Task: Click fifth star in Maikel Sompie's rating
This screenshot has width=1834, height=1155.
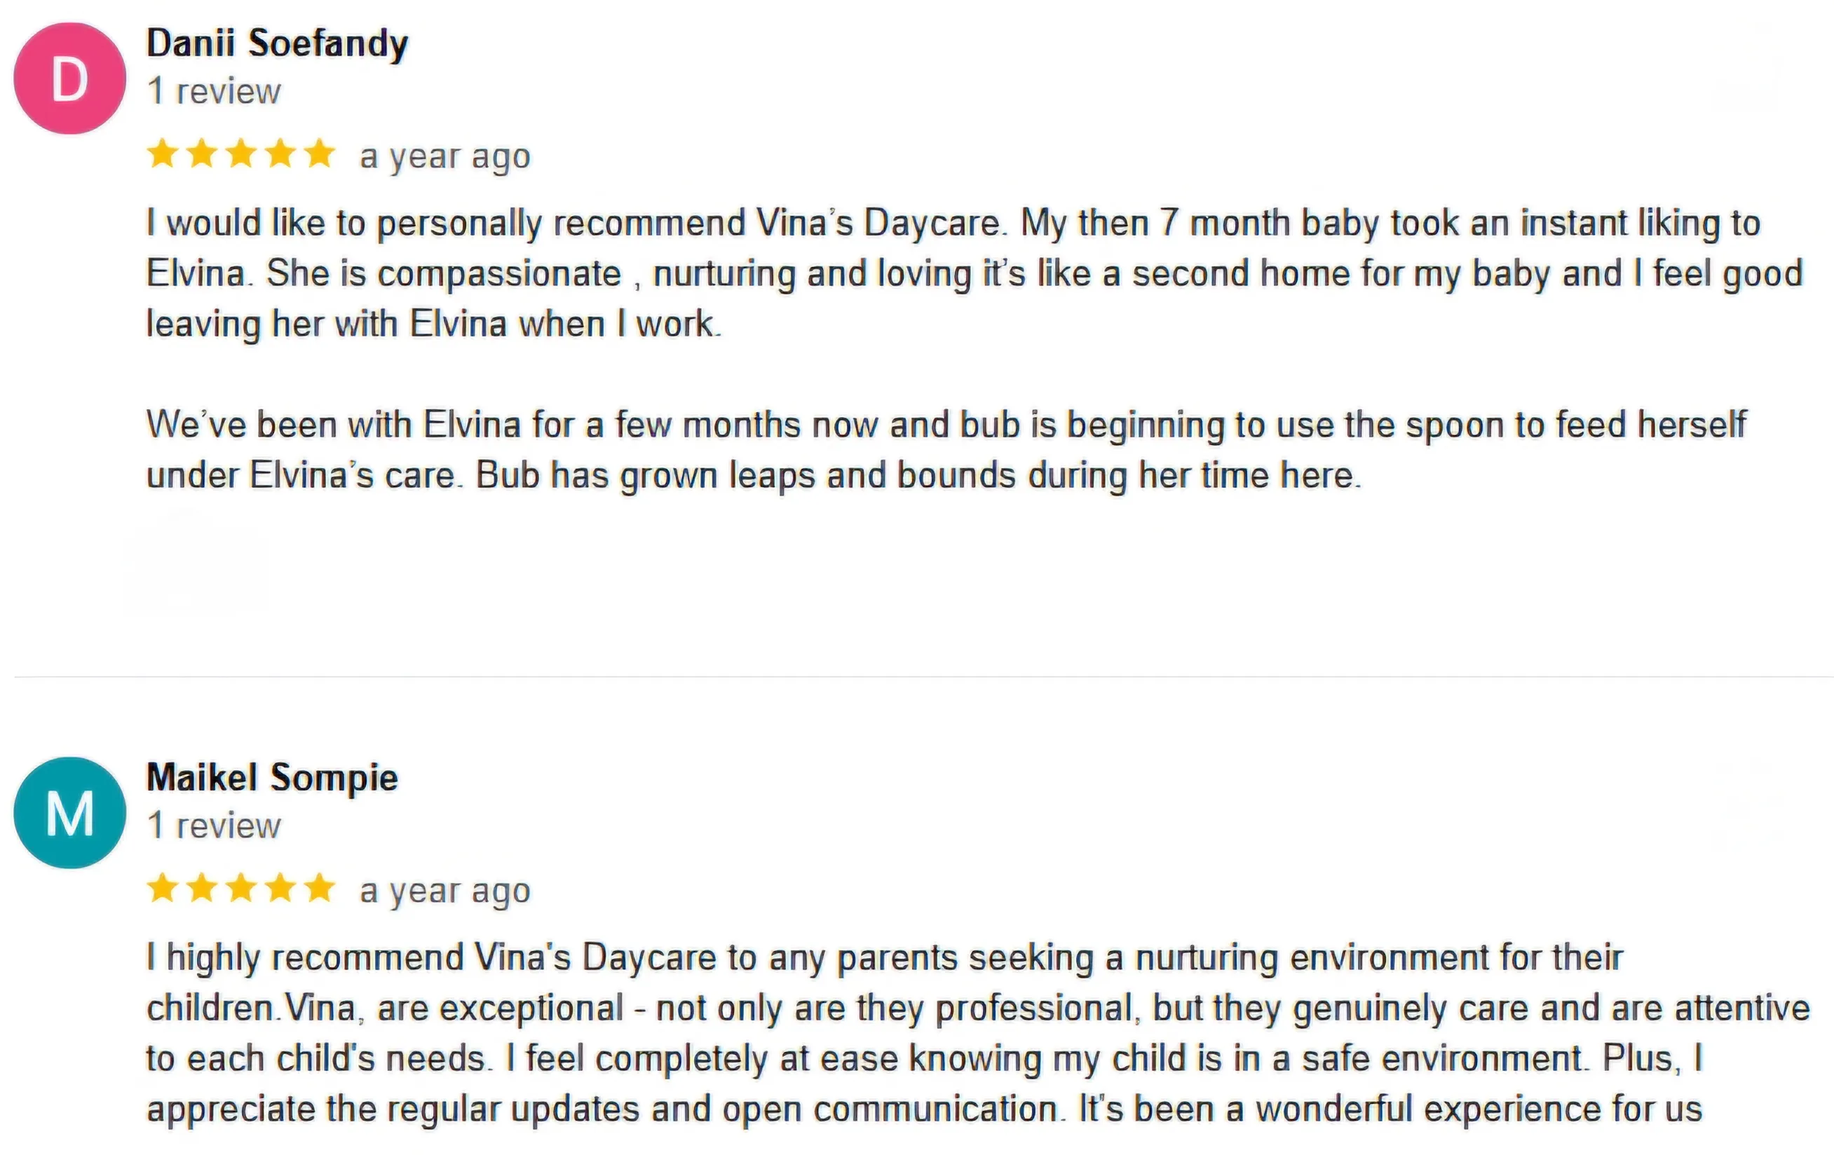Action: point(319,888)
